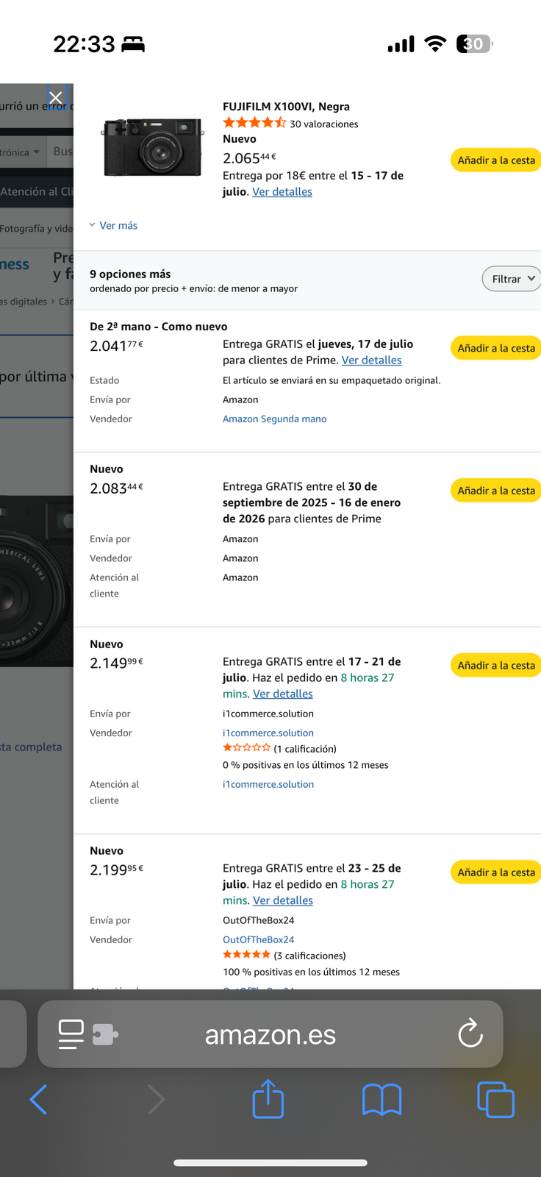Tap the extensions puzzle icon
This screenshot has width=541, height=1177.
[105, 1034]
